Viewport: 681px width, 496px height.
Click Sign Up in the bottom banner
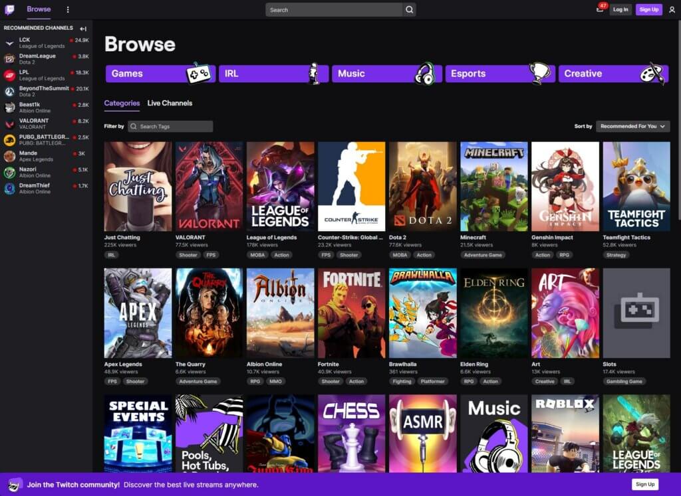(x=645, y=484)
